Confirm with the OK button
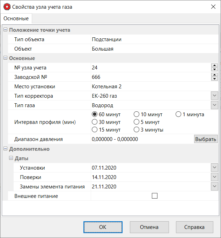The width and height of the screenshot is (221, 238). tap(102, 227)
